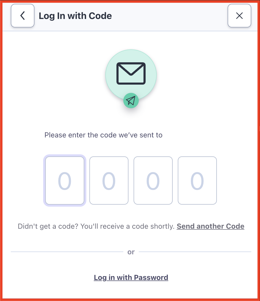Switch to Log in with Password

pyautogui.click(x=131, y=278)
